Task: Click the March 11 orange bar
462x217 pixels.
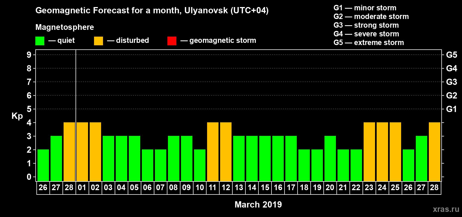Action: [x=213, y=152]
